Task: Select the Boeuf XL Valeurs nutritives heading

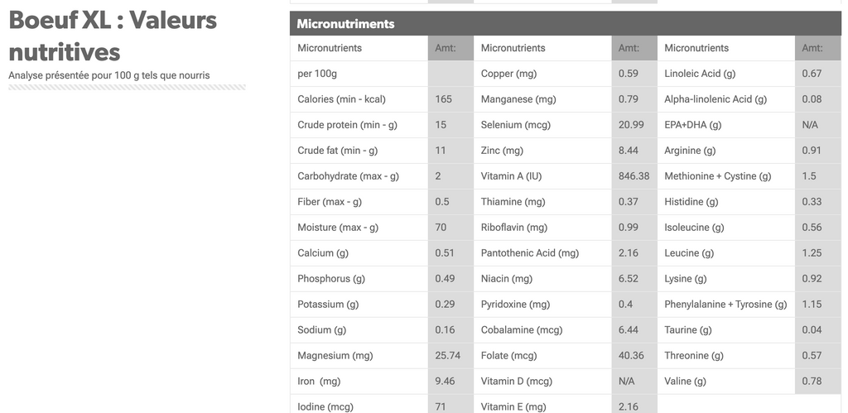Action: pos(113,36)
